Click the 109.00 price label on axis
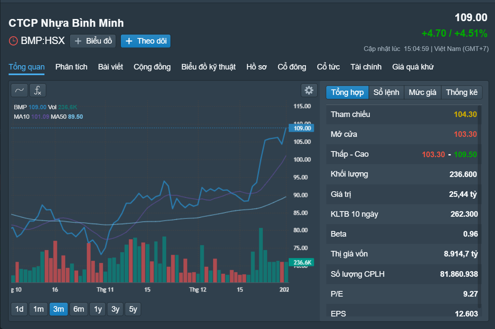The image size is (495, 329). pos(302,128)
